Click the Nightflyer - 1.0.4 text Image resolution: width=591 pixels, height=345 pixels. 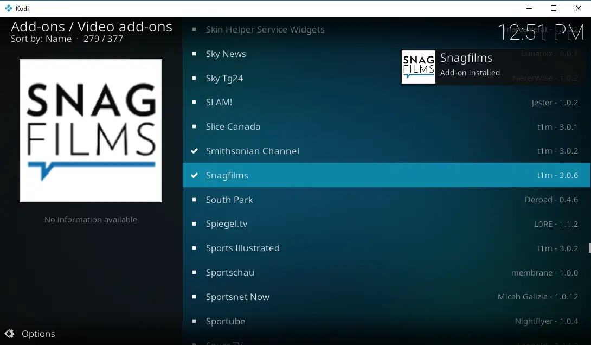click(x=546, y=321)
